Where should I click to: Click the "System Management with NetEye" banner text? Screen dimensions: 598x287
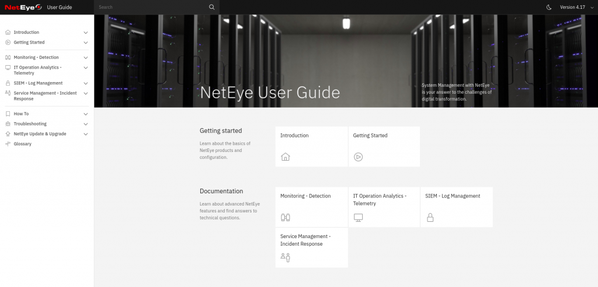pos(457,92)
